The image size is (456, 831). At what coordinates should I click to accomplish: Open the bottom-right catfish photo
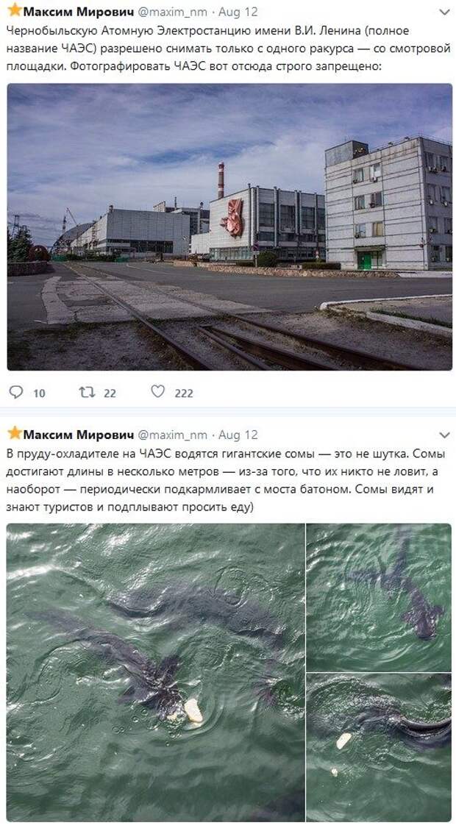point(379,747)
